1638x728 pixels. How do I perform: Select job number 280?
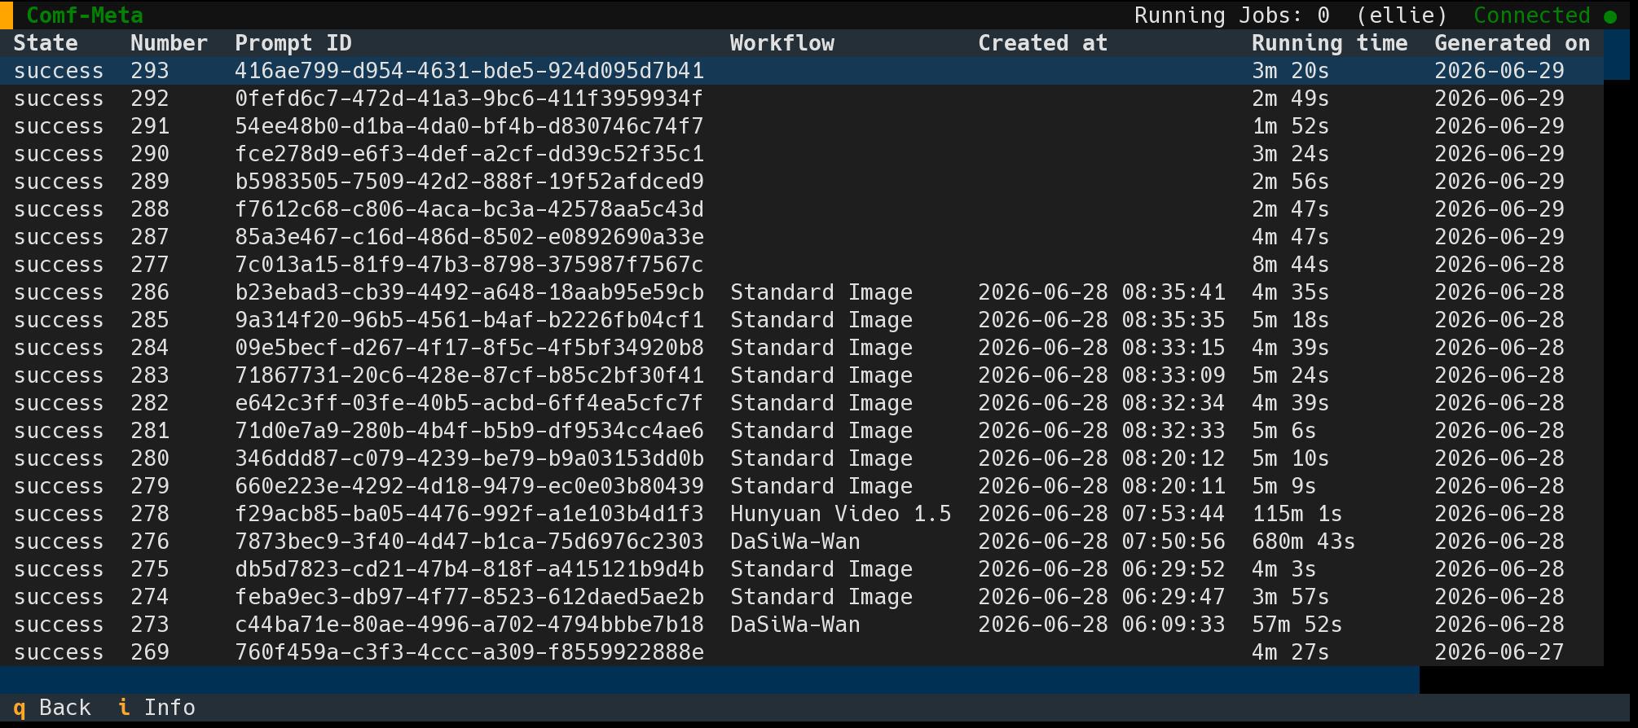tap(150, 458)
